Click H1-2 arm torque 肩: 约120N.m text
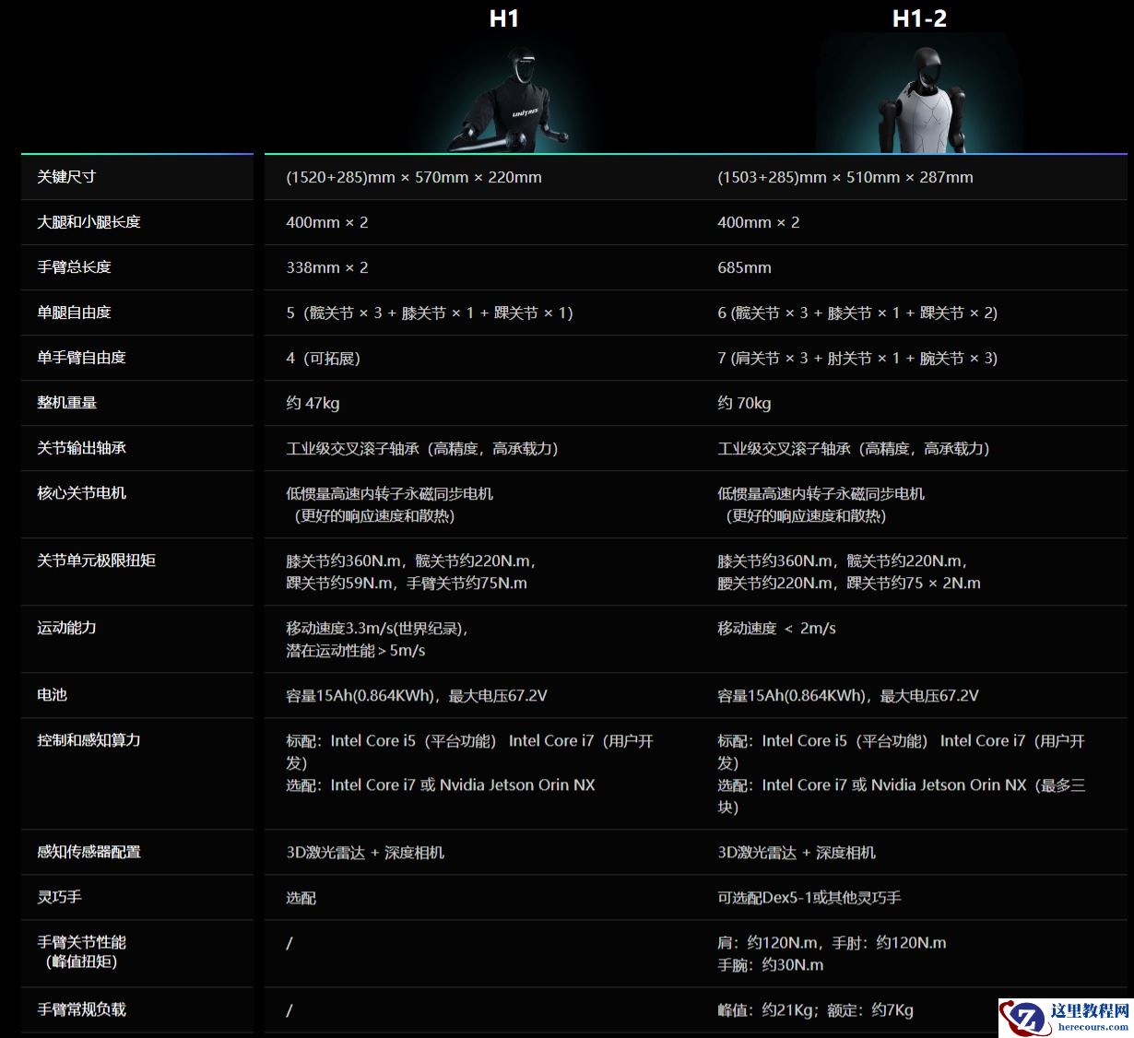1134x1038 pixels. click(768, 942)
